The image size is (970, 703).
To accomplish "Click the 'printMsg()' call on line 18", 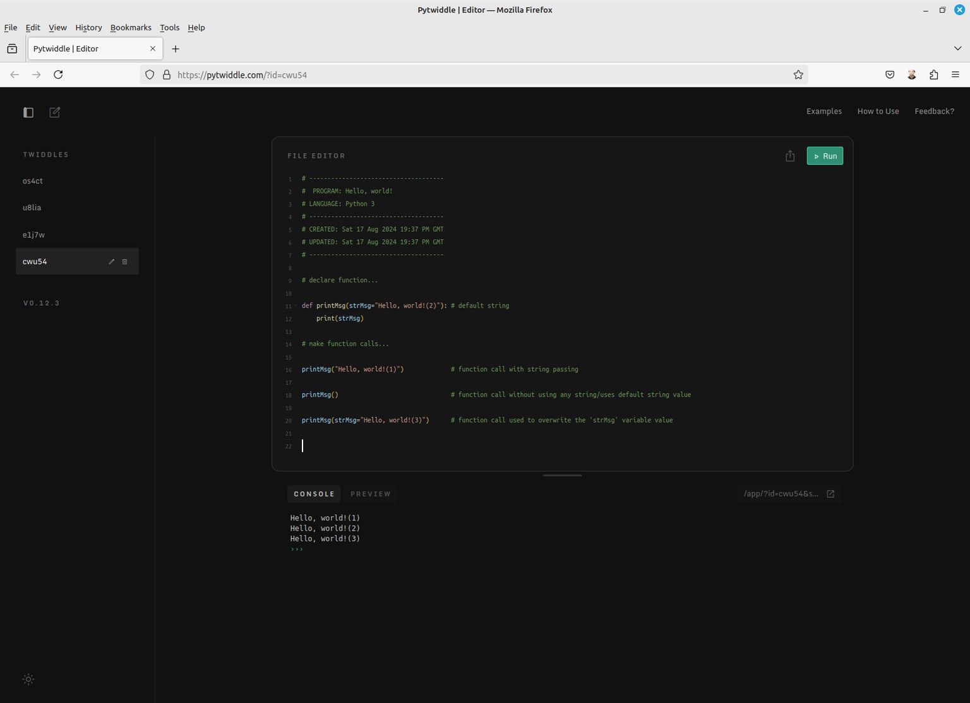I will (x=320, y=395).
